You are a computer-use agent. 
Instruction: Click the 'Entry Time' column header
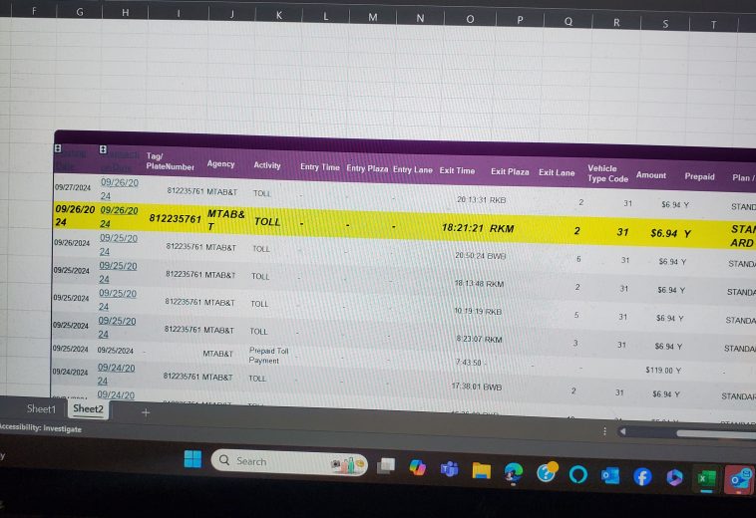pos(320,167)
